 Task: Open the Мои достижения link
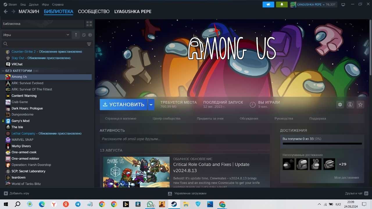pyautogui.click(x=346, y=178)
